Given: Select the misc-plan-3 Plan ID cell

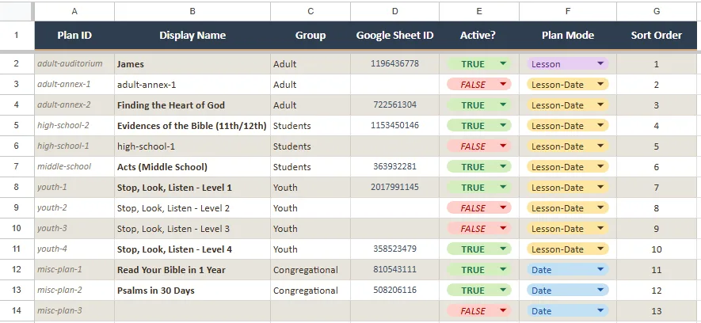Looking at the screenshot, I should 74,310.
